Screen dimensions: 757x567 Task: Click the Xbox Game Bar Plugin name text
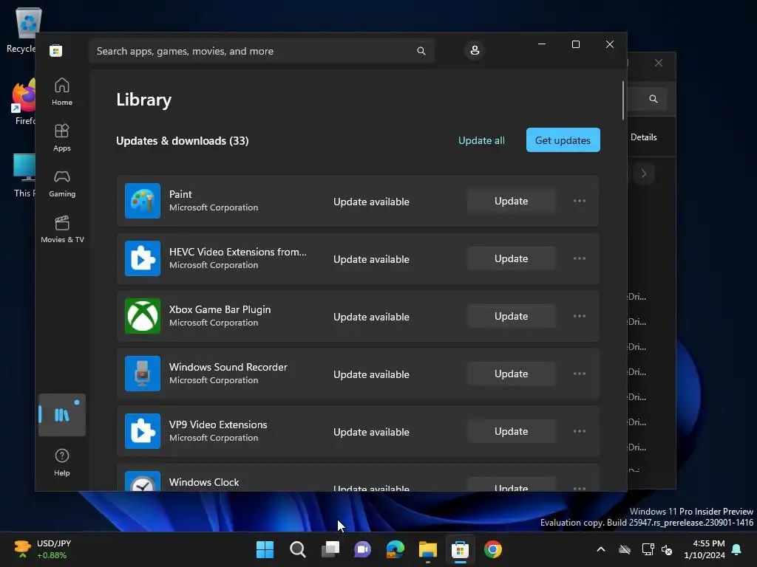[x=220, y=309]
